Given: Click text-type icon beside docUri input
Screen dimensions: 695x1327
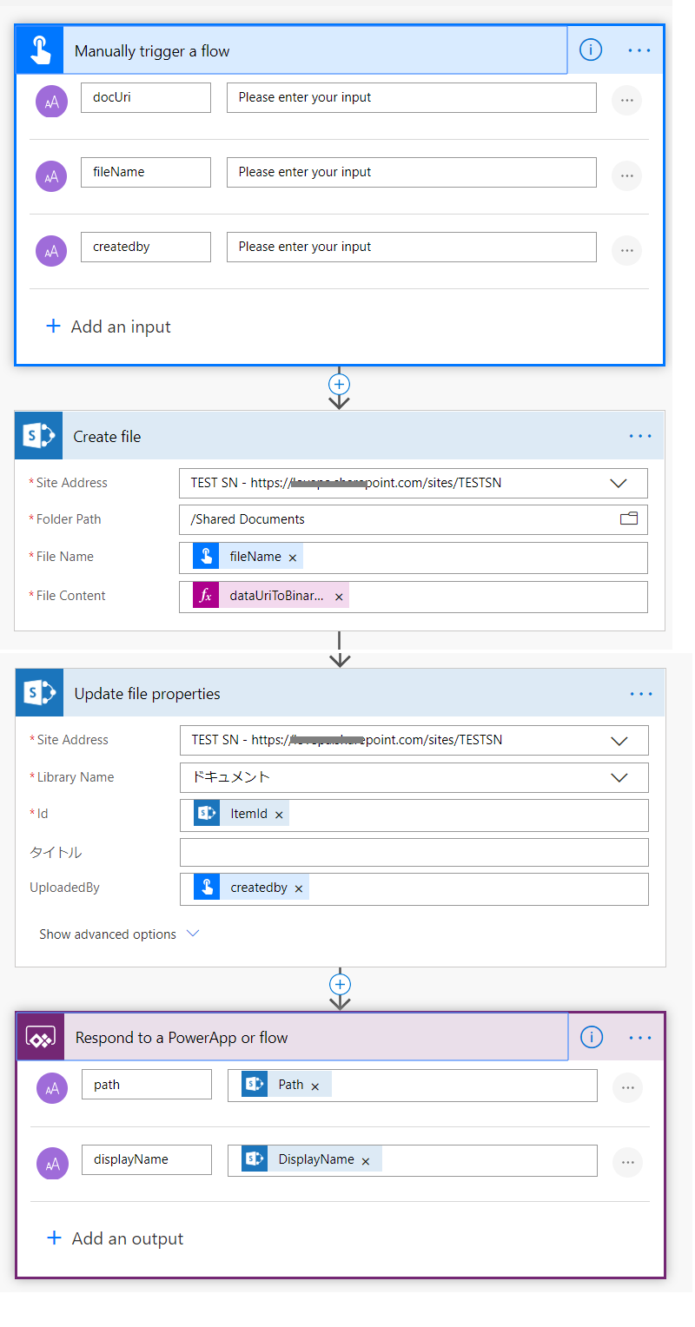Looking at the screenshot, I should [51, 102].
